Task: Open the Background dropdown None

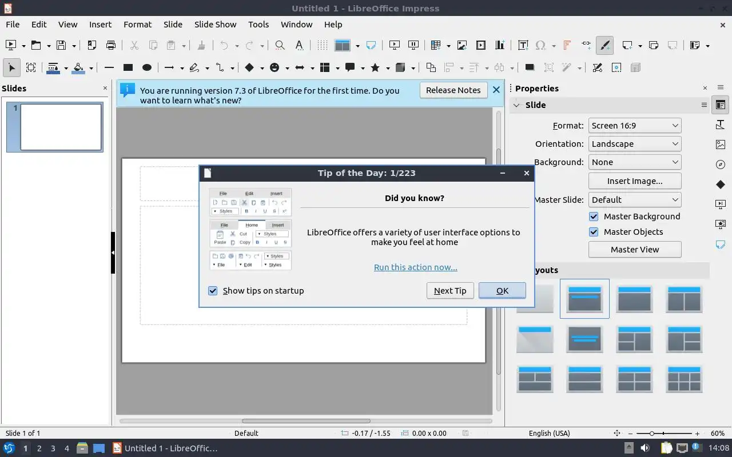Action: pos(635,162)
